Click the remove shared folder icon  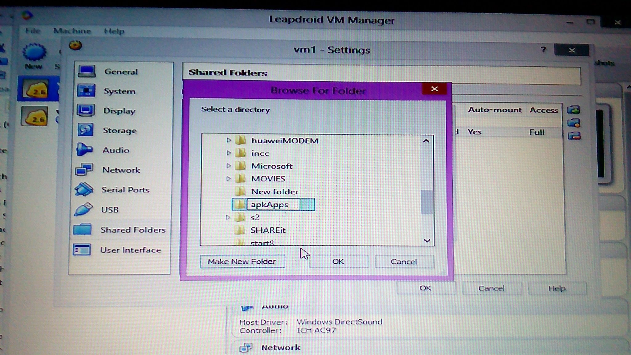[x=574, y=136]
